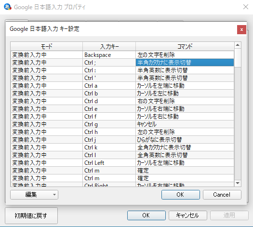
Task: Select the Ctrl l key cell
Action: point(109,155)
